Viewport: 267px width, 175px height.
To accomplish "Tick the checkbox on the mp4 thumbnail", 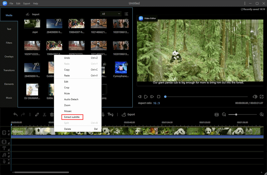I will click(x=37, y=20).
